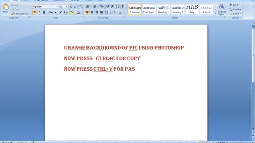Click the Paste clipboard icon
This screenshot has width=255, height=143.
click(6, 7)
